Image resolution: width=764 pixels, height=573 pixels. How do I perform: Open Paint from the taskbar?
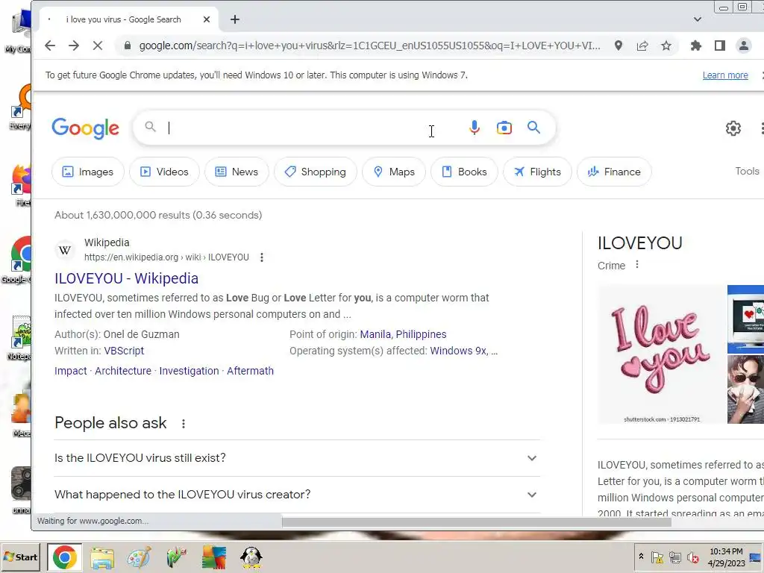point(139,558)
